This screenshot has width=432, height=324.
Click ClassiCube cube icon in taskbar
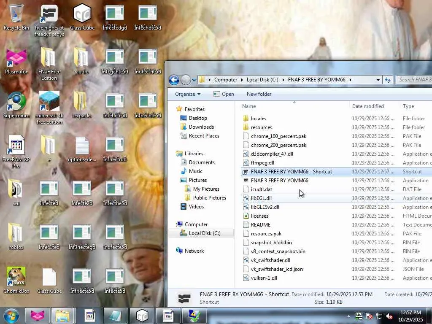[142, 316]
